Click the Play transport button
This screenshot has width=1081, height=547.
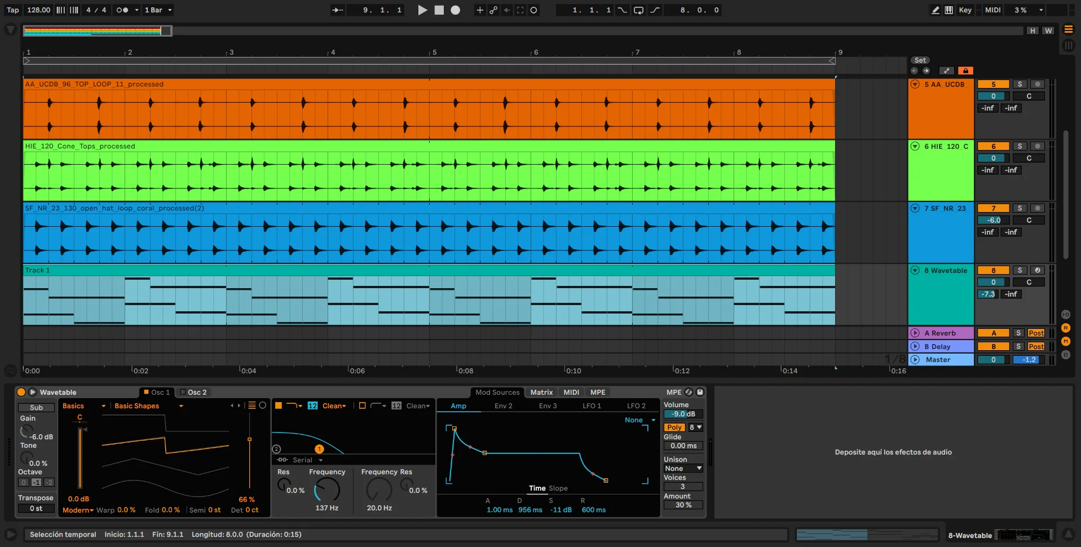pos(422,10)
